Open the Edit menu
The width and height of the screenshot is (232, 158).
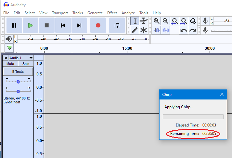click(17, 13)
